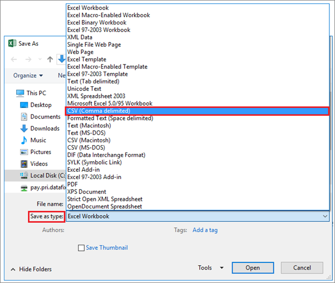This screenshot has width=335, height=283.
Task: Expand the Save as type combo box
Action: click(198, 216)
